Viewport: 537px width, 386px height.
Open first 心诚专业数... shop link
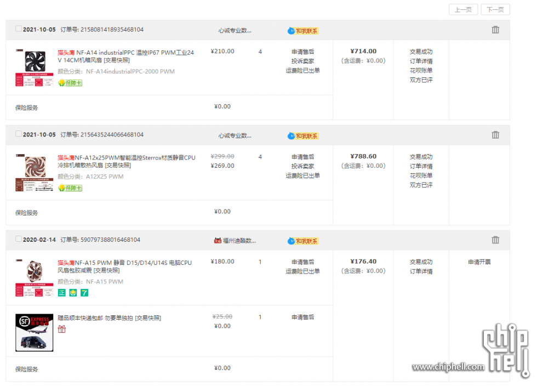click(235, 31)
